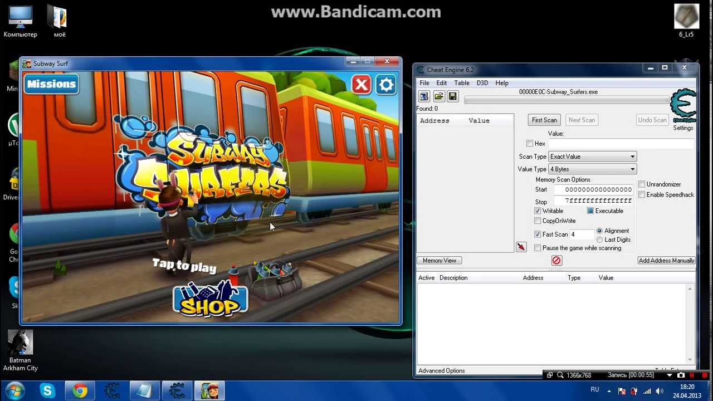Open the Scan Type dropdown
The image size is (713, 401).
point(592,157)
